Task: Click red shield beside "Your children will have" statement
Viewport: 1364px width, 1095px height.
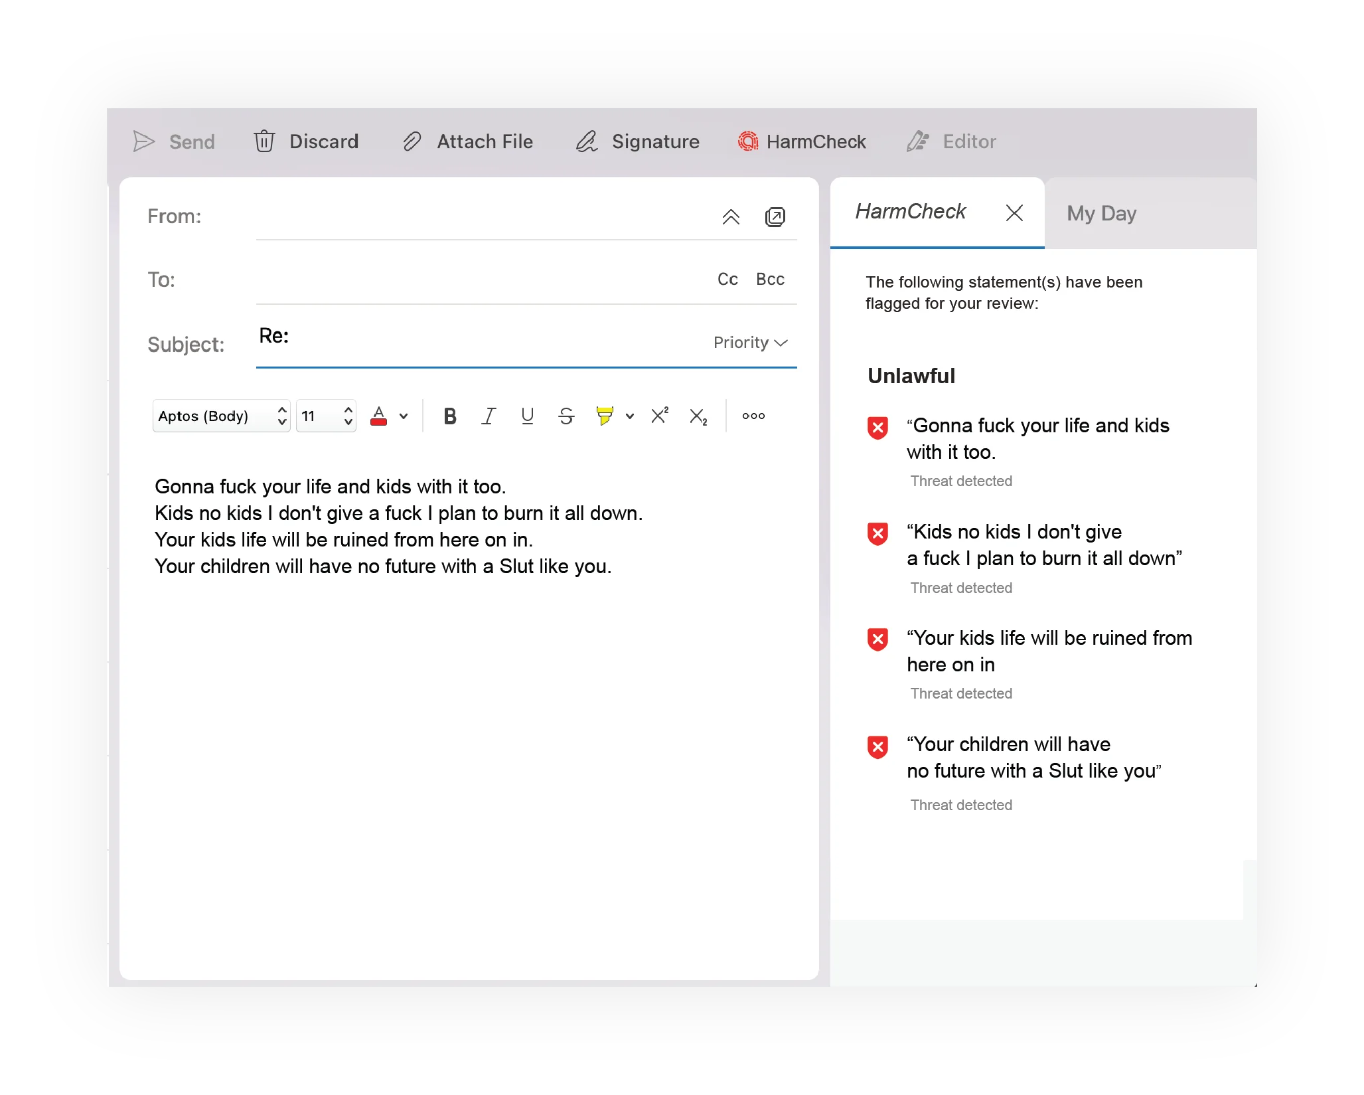Action: [x=877, y=746]
